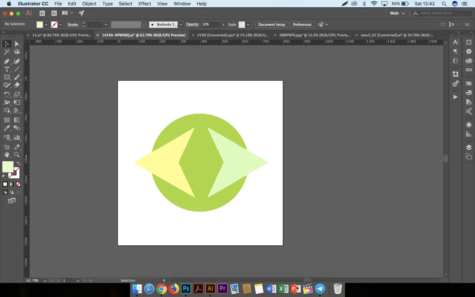Select the Slice tool

coord(17,147)
